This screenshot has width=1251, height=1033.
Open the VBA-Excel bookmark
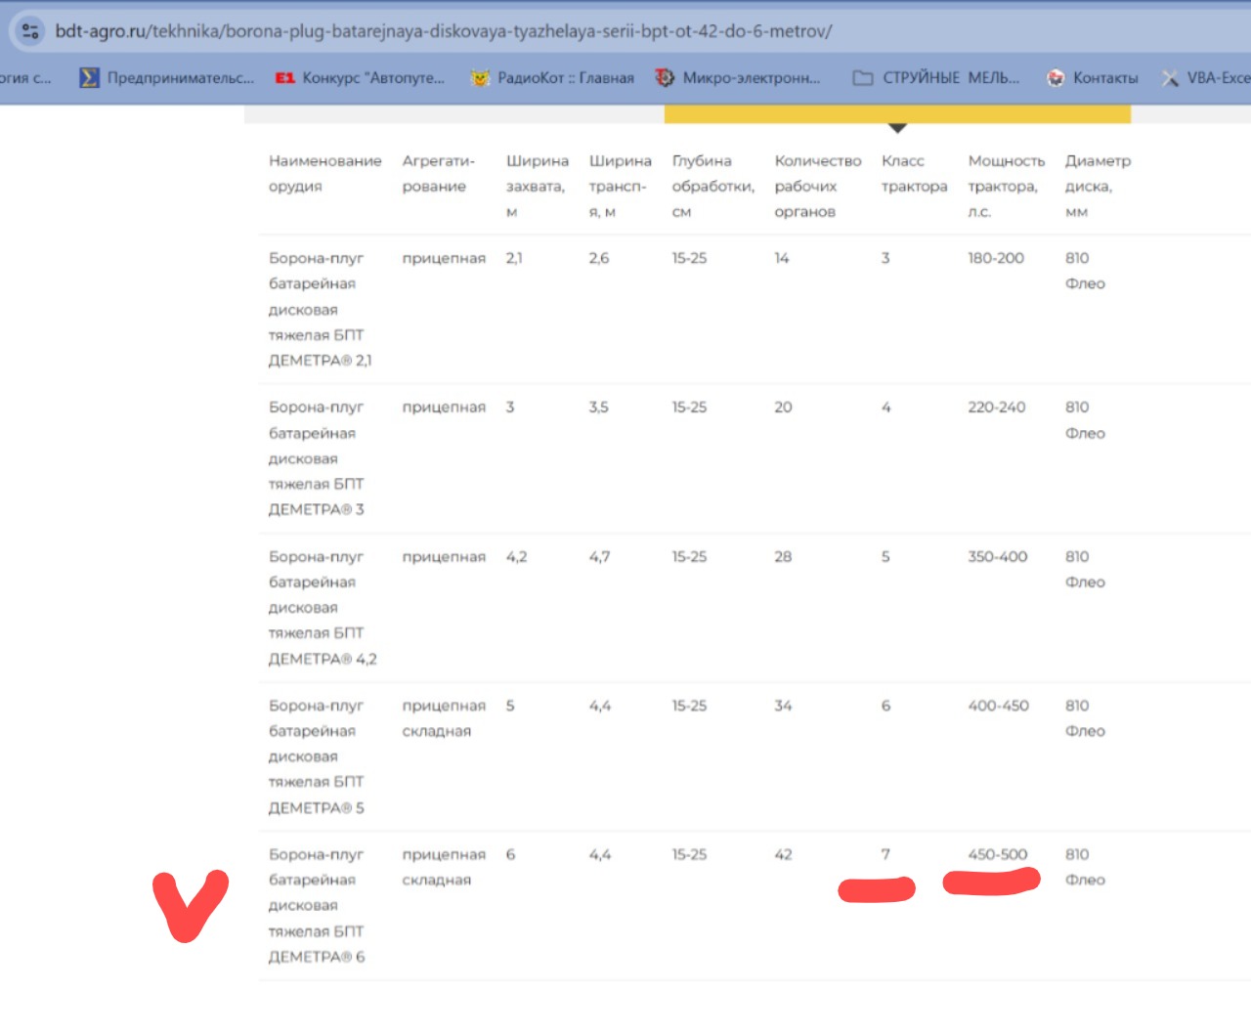coord(1206,78)
